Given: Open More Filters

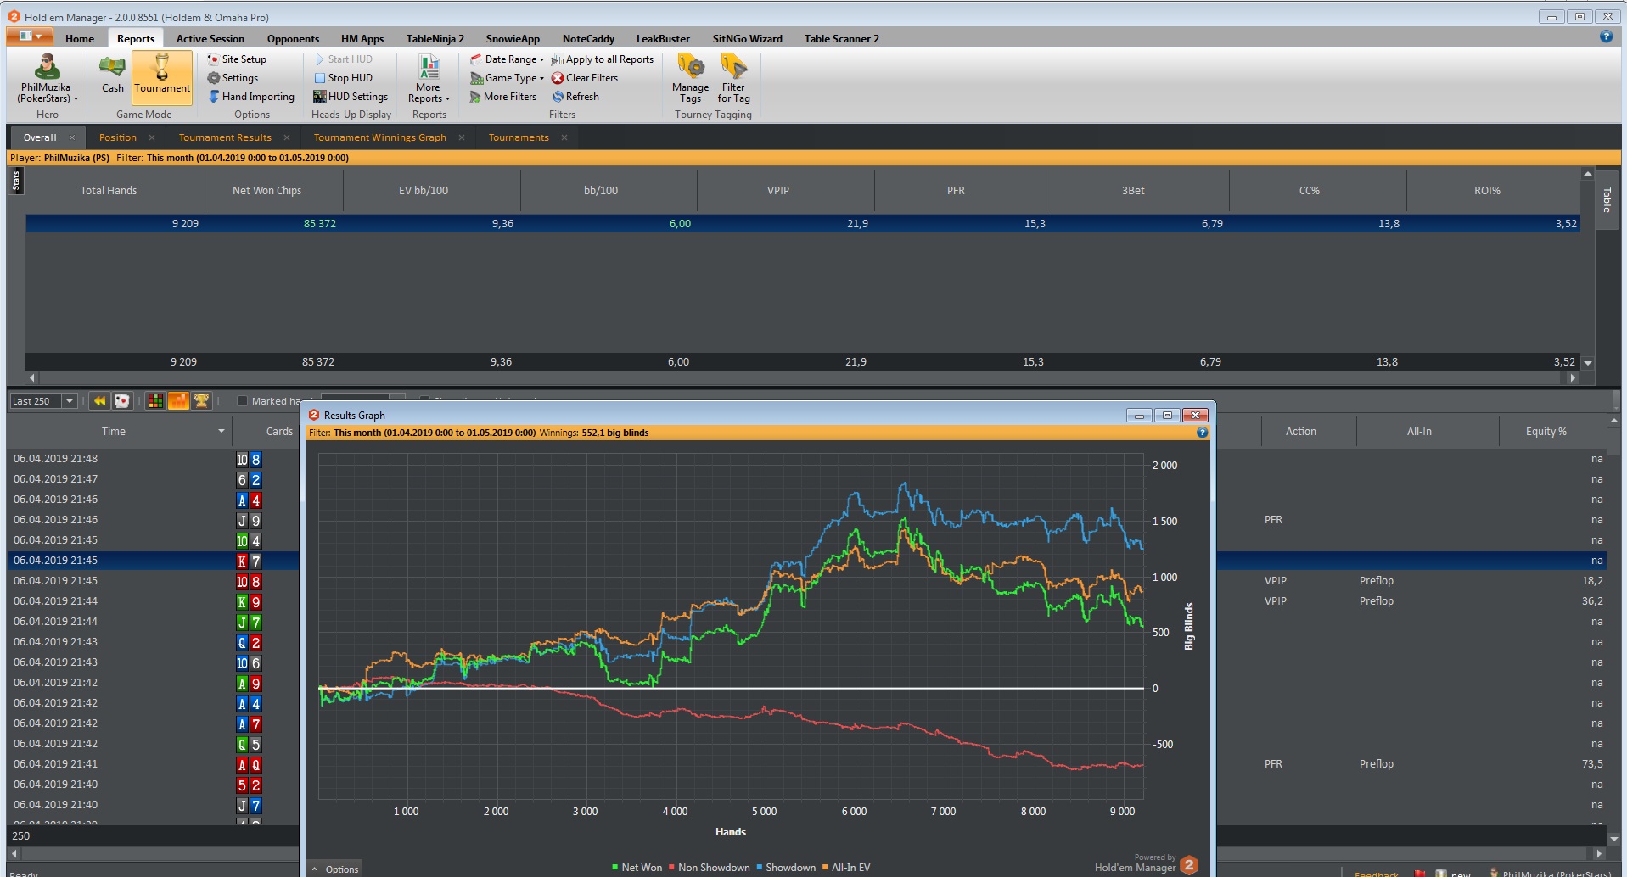Looking at the screenshot, I should 503,97.
